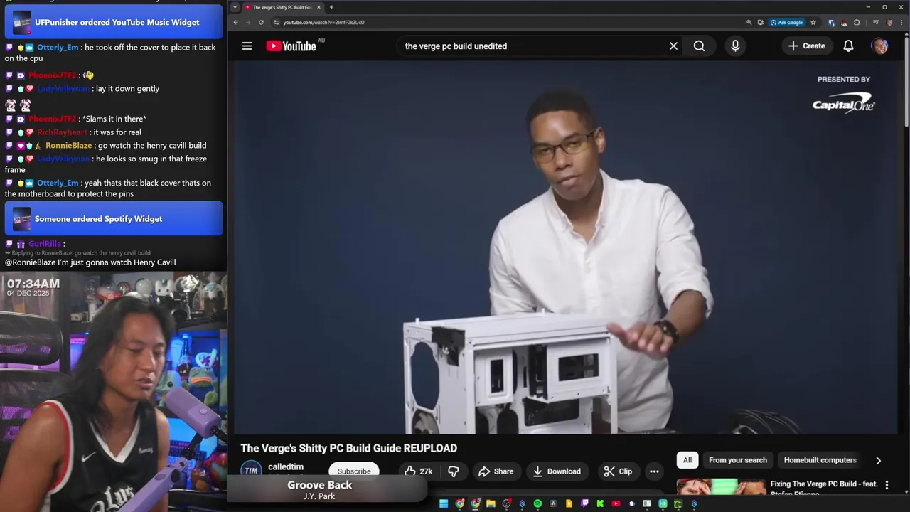Subscribe to the calledtim channel
The height and width of the screenshot is (512, 910).
pos(354,471)
